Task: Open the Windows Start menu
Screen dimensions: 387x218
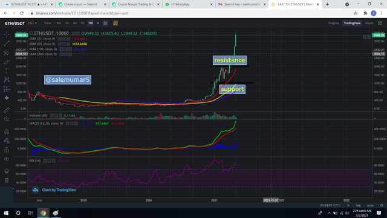Action: point(6,213)
